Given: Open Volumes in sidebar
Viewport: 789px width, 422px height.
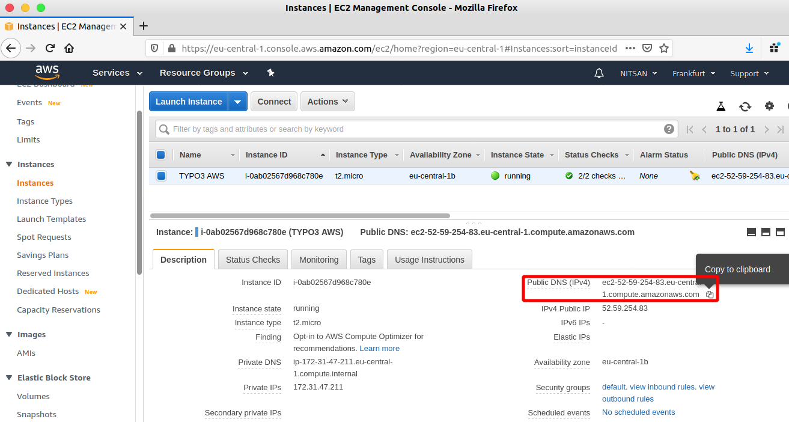Looking at the screenshot, I should pos(33,396).
